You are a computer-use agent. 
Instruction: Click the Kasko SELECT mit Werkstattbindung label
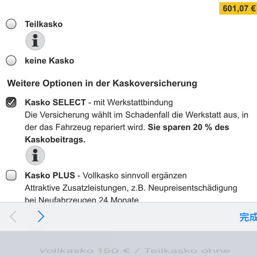99,102
